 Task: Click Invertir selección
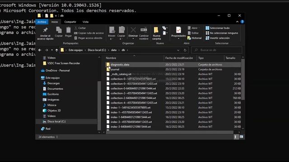218,38
